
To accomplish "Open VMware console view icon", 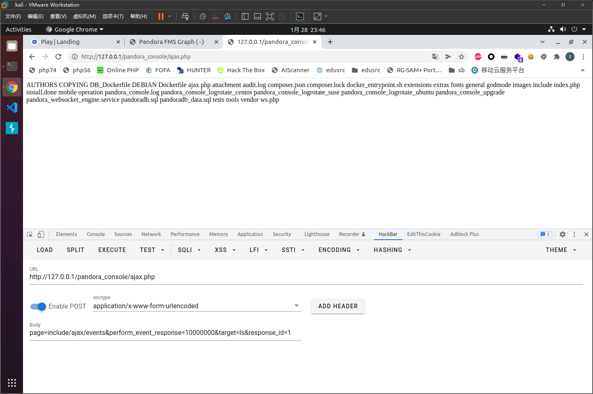I will (300, 16).
